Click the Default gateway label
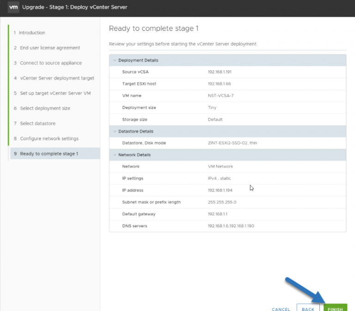This screenshot has width=355, height=311. coord(139,214)
